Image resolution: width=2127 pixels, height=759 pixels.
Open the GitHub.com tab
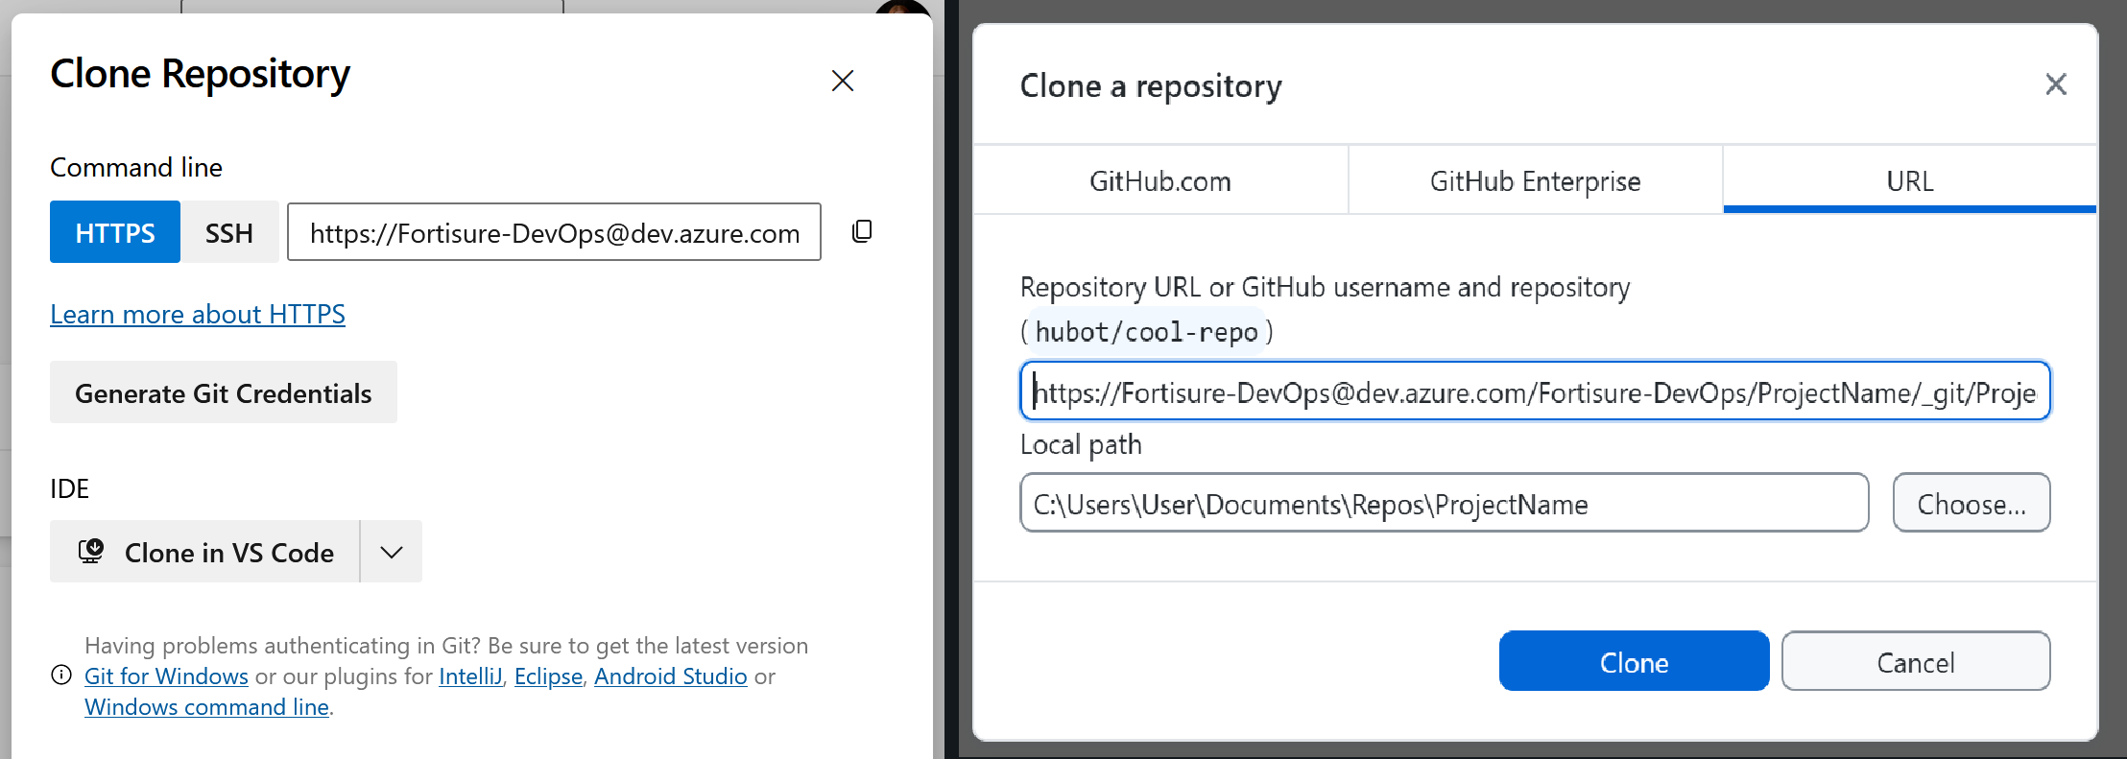[1159, 181]
